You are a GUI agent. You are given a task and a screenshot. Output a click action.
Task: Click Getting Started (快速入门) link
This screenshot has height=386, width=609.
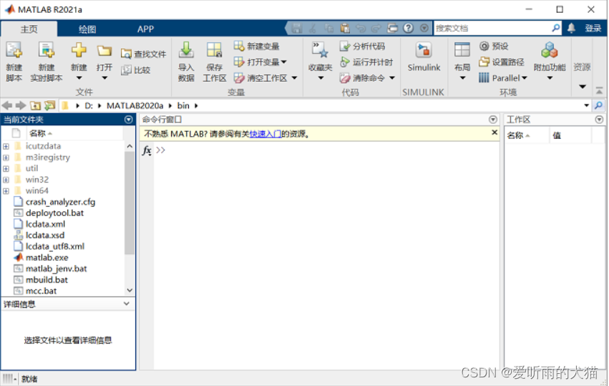(265, 134)
